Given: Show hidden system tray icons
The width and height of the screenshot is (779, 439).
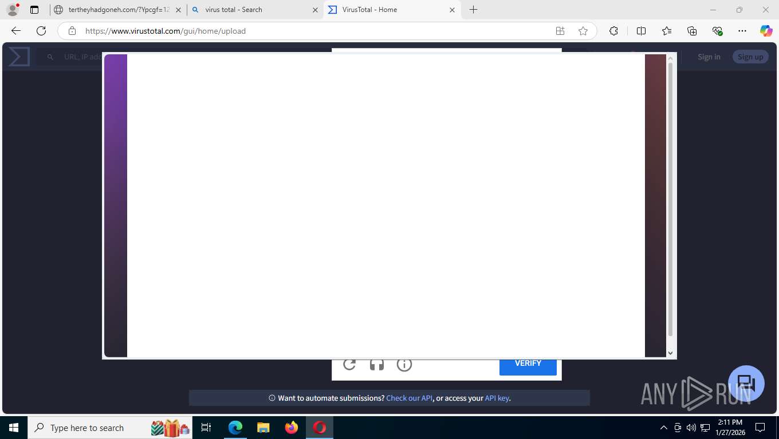Looking at the screenshot, I should pos(664,428).
